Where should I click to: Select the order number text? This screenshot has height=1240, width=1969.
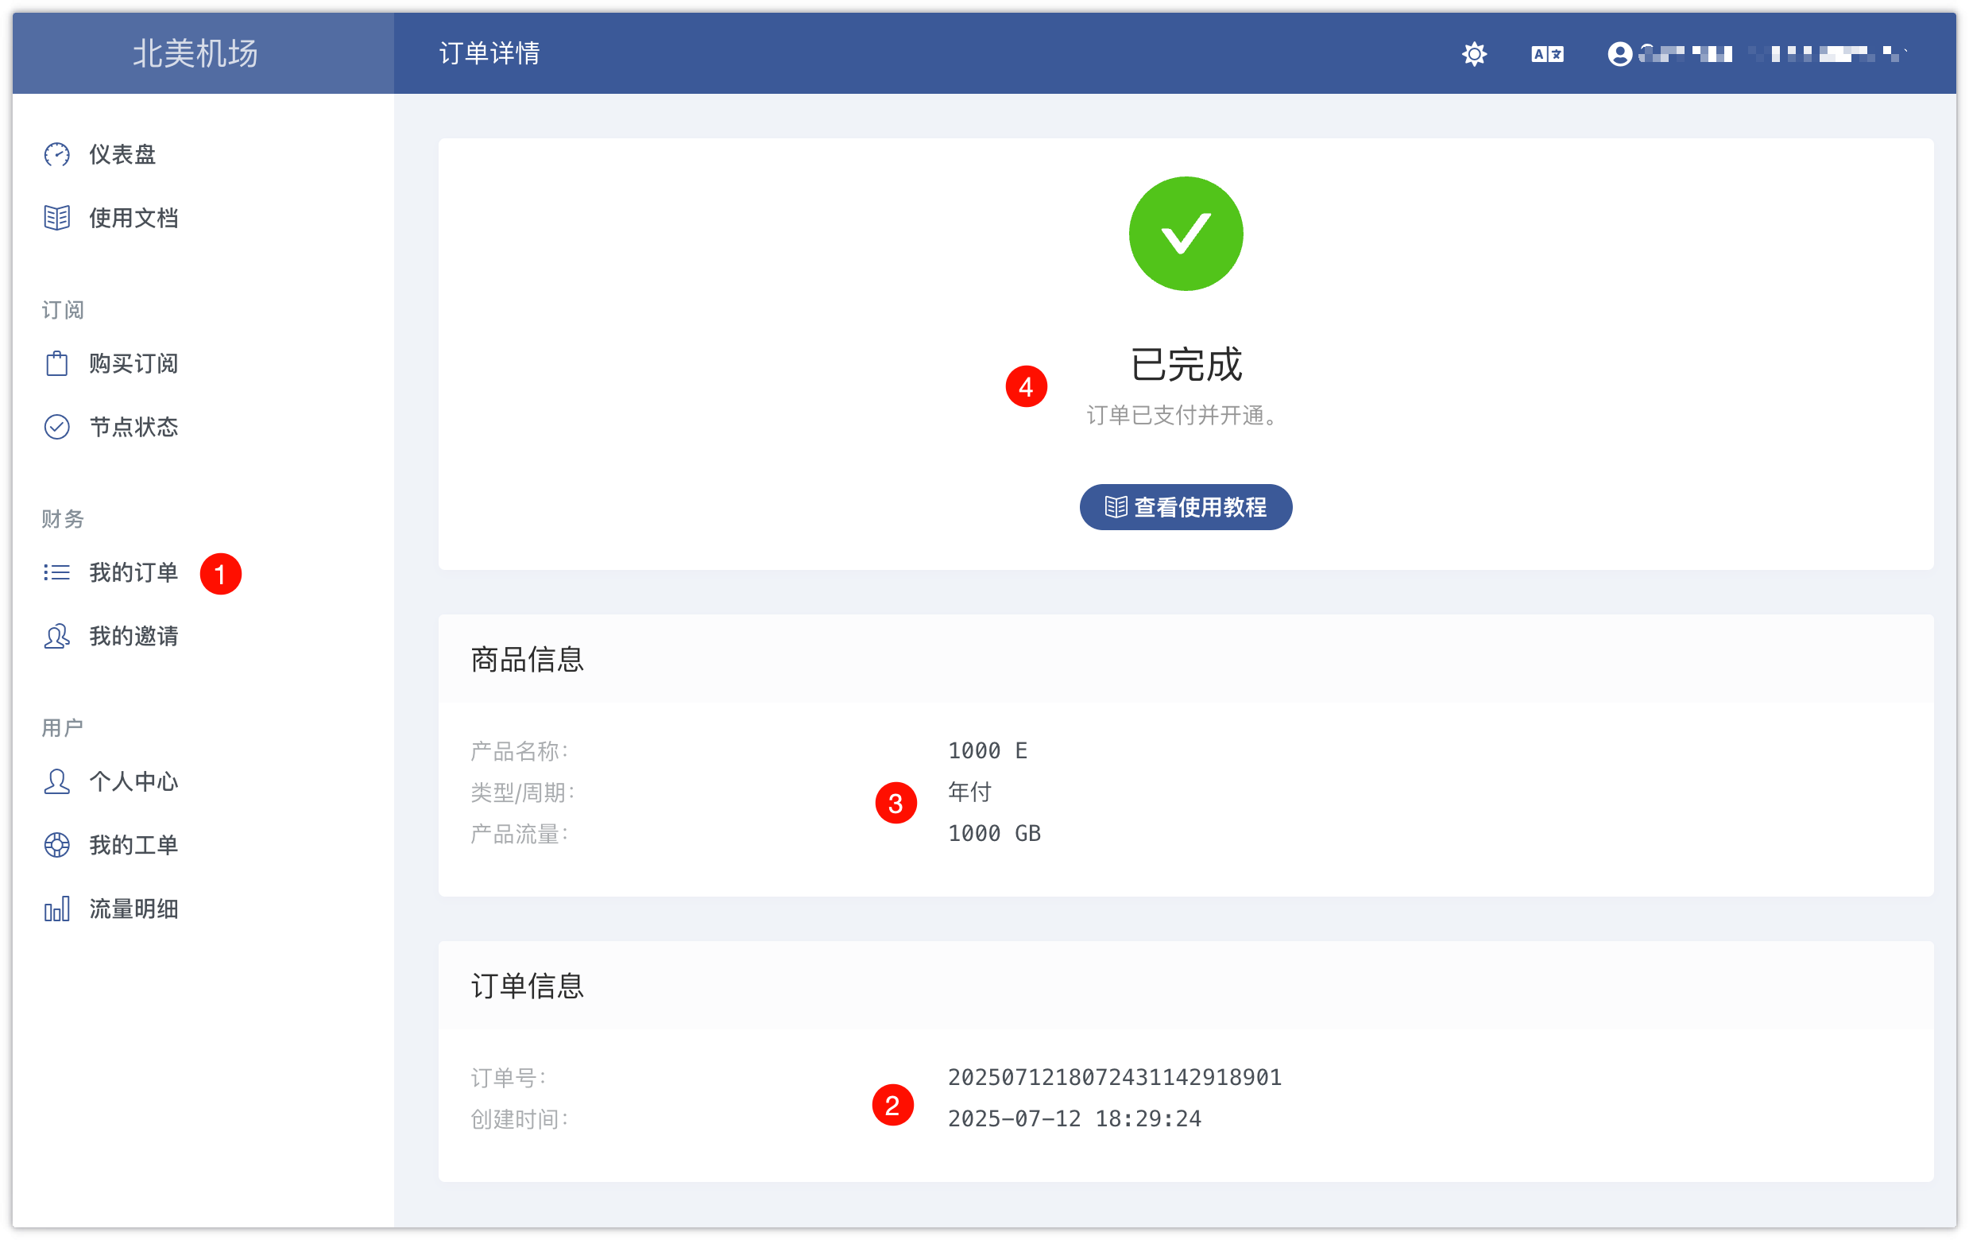coord(1115,1078)
